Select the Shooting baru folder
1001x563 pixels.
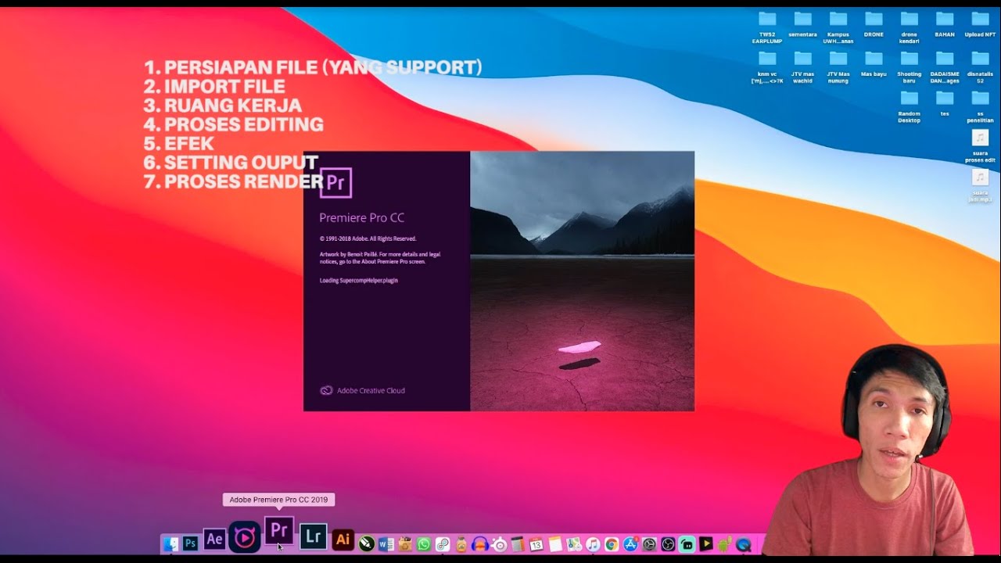[909, 66]
